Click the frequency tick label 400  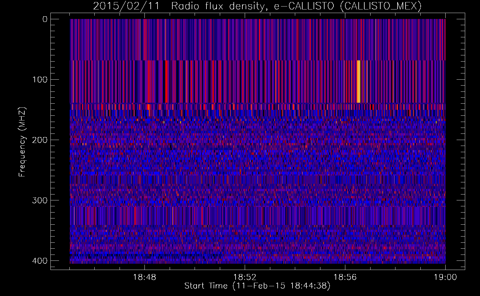(x=39, y=261)
